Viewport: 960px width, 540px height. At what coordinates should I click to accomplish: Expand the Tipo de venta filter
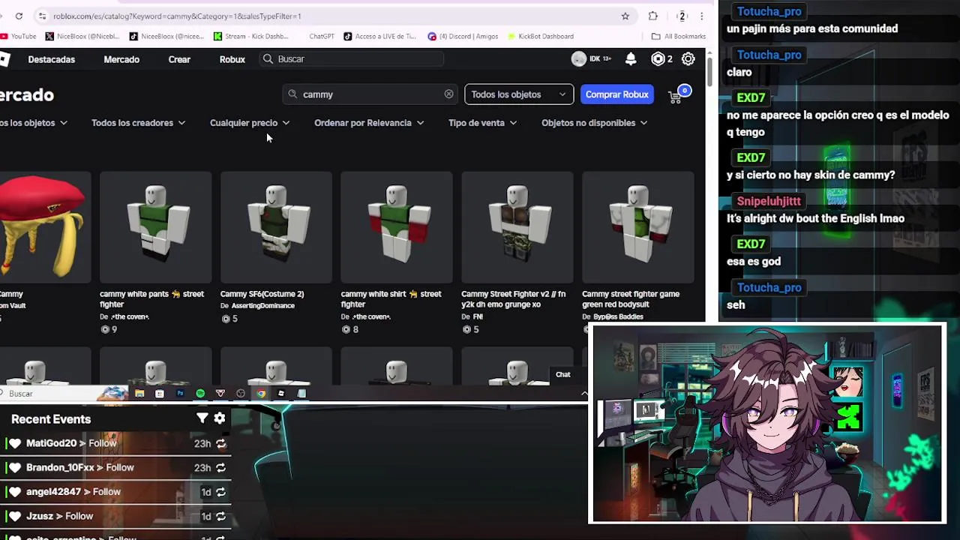(x=482, y=123)
